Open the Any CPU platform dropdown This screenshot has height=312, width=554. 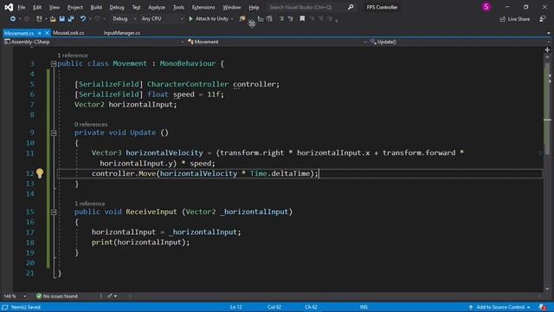(x=162, y=19)
